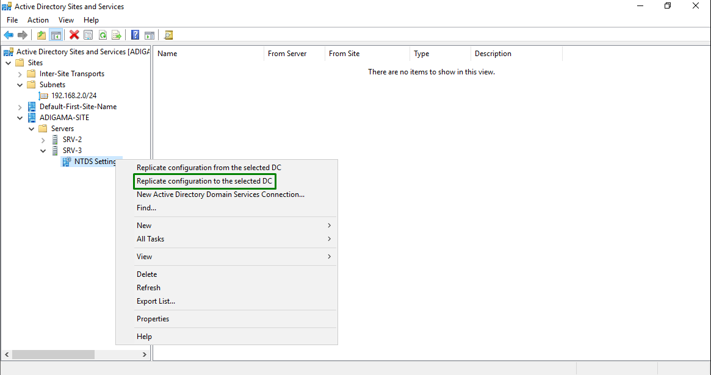This screenshot has height=375, width=711.
Task: Sort by the Name column header
Action: point(209,54)
